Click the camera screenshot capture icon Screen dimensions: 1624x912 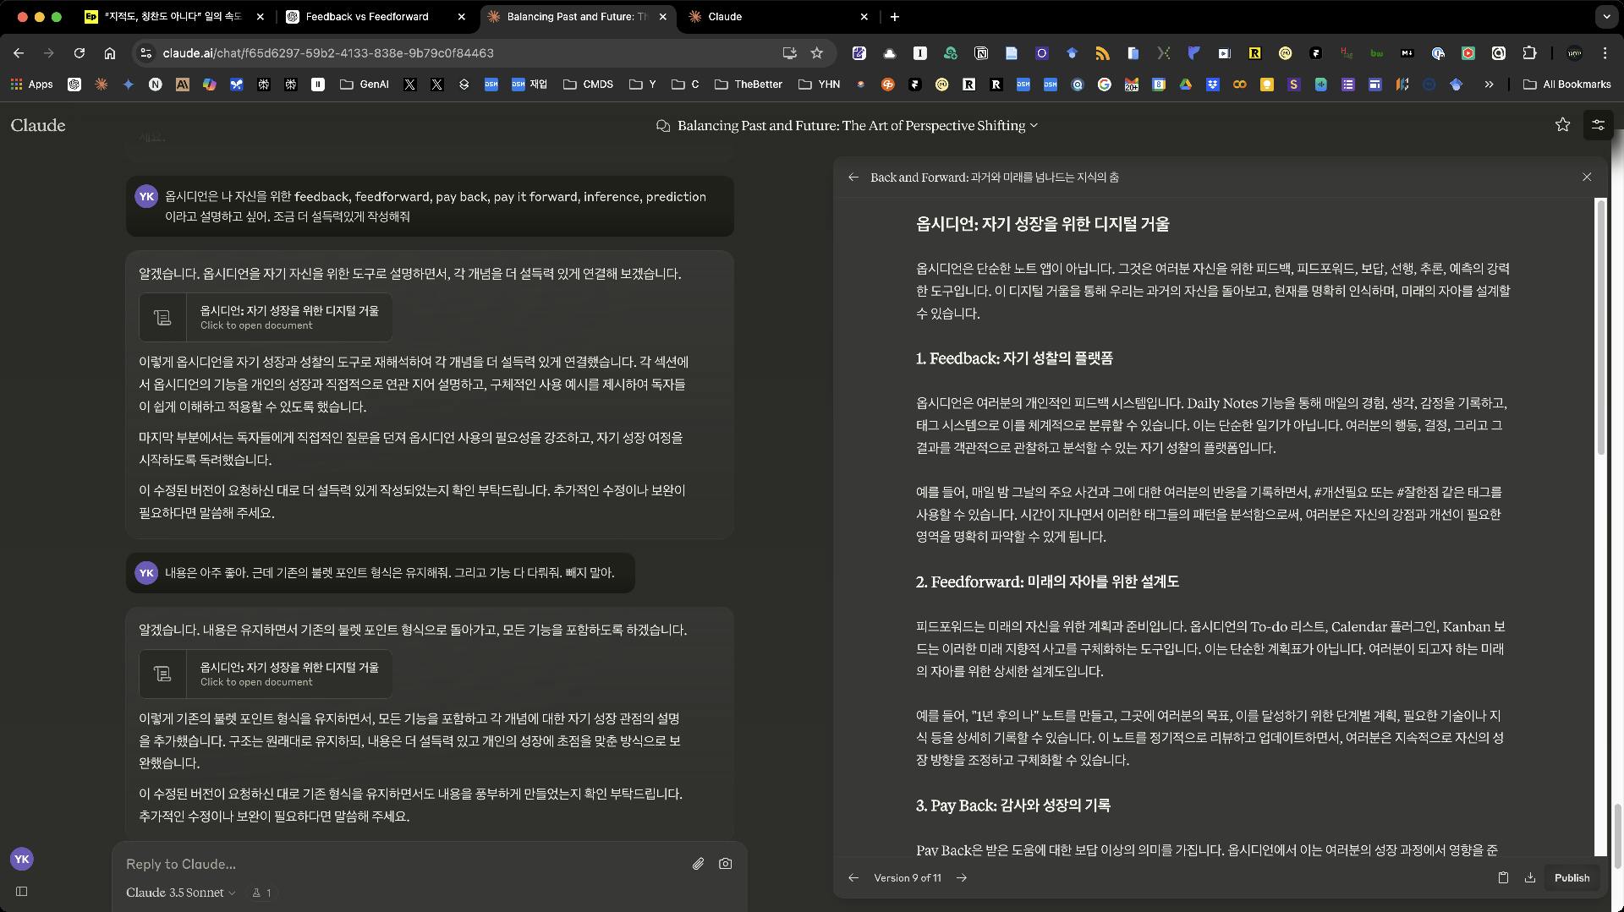click(725, 864)
